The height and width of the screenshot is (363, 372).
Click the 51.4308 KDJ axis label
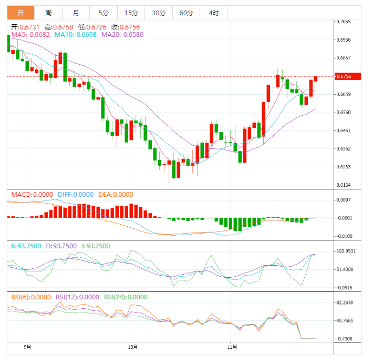[x=345, y=269]
